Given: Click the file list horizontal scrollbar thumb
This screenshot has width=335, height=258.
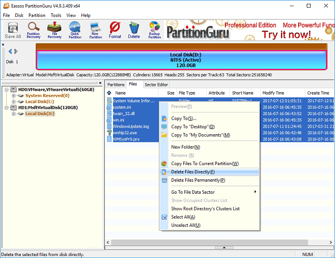Looking at the screenshot, I should coord(210,242).
